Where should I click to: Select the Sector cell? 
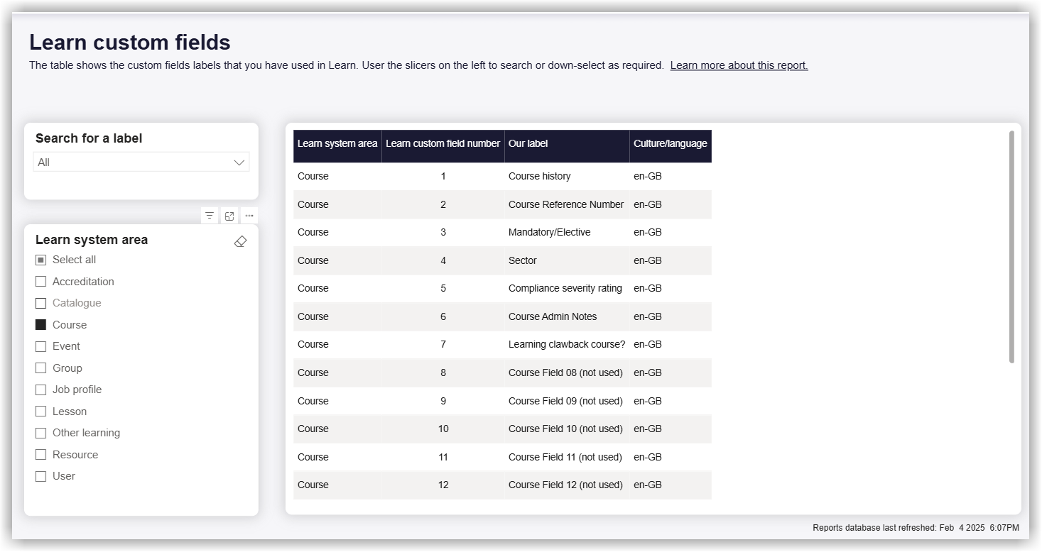click(567, 260)
